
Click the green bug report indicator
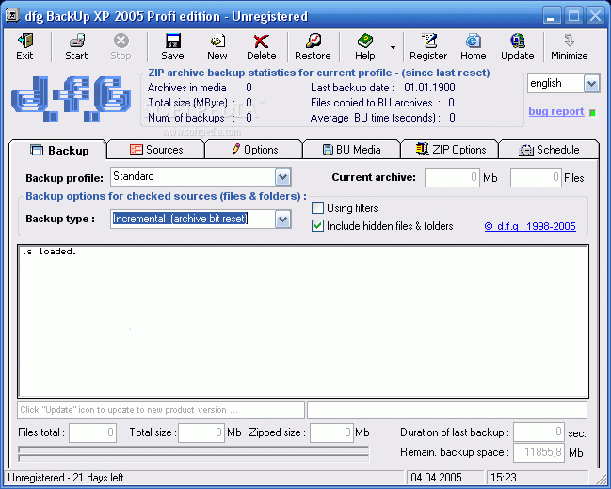[x=593, y=113]
